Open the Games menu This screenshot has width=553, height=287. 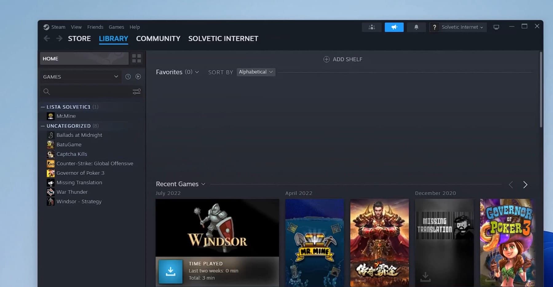tap(117, 27)
